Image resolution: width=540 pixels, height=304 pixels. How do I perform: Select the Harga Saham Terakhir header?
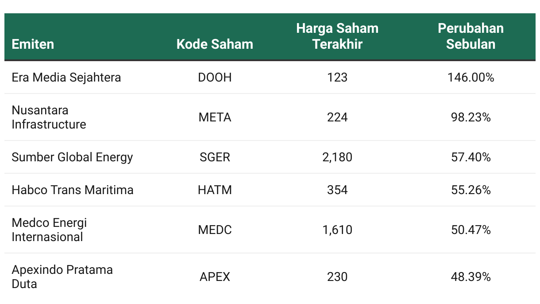(x=337, y=36)
